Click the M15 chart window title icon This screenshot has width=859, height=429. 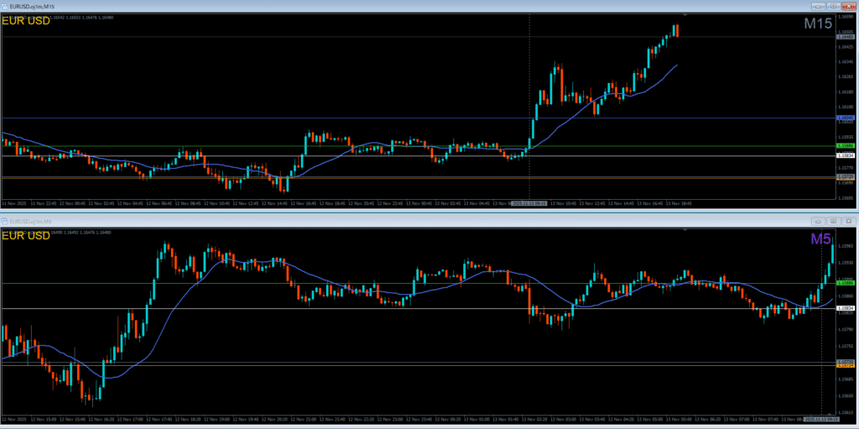click(x=5, y=6)
